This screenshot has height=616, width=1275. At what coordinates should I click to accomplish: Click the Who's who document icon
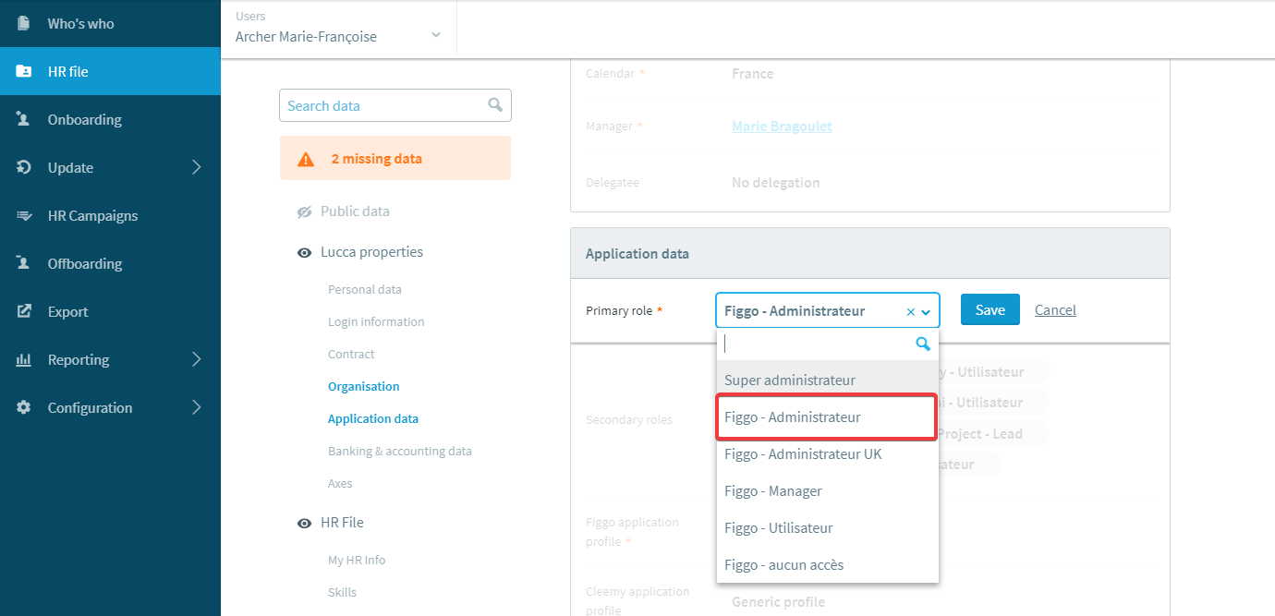tap(24, 23)
